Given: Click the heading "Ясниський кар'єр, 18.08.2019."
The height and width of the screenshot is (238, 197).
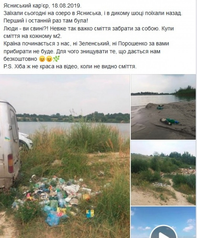Looking at the screenshot, I should pyautogui.click(x=42, y=6).
